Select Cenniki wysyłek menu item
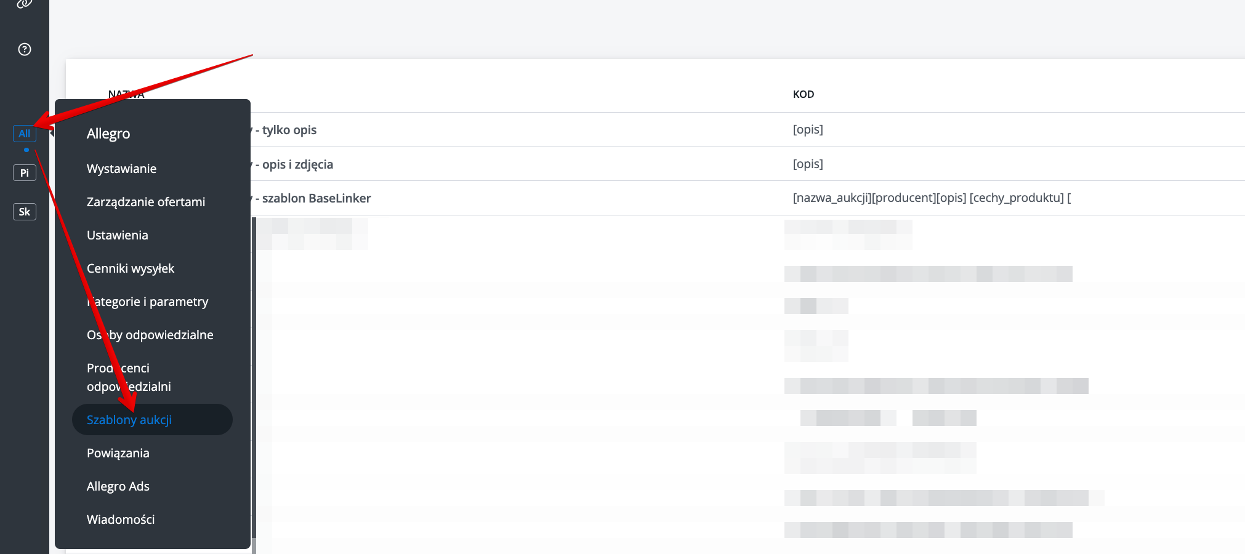This screenshot has width=1245, height=554. [131, 268]
